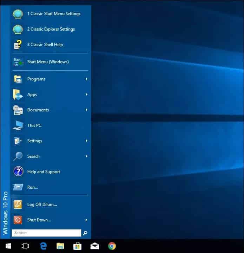244x253 pixels.
Task: Open Task View from the taskbar
Action: (25, 246)
